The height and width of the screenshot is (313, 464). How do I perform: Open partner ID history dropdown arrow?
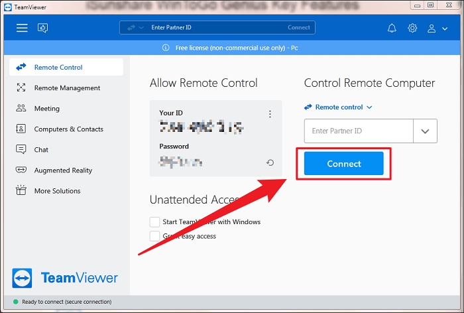pyautogui.click(x=426, y=131)
